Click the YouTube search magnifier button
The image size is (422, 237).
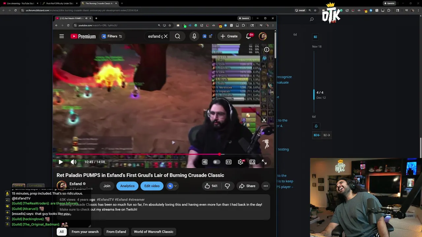pos(177,36)
